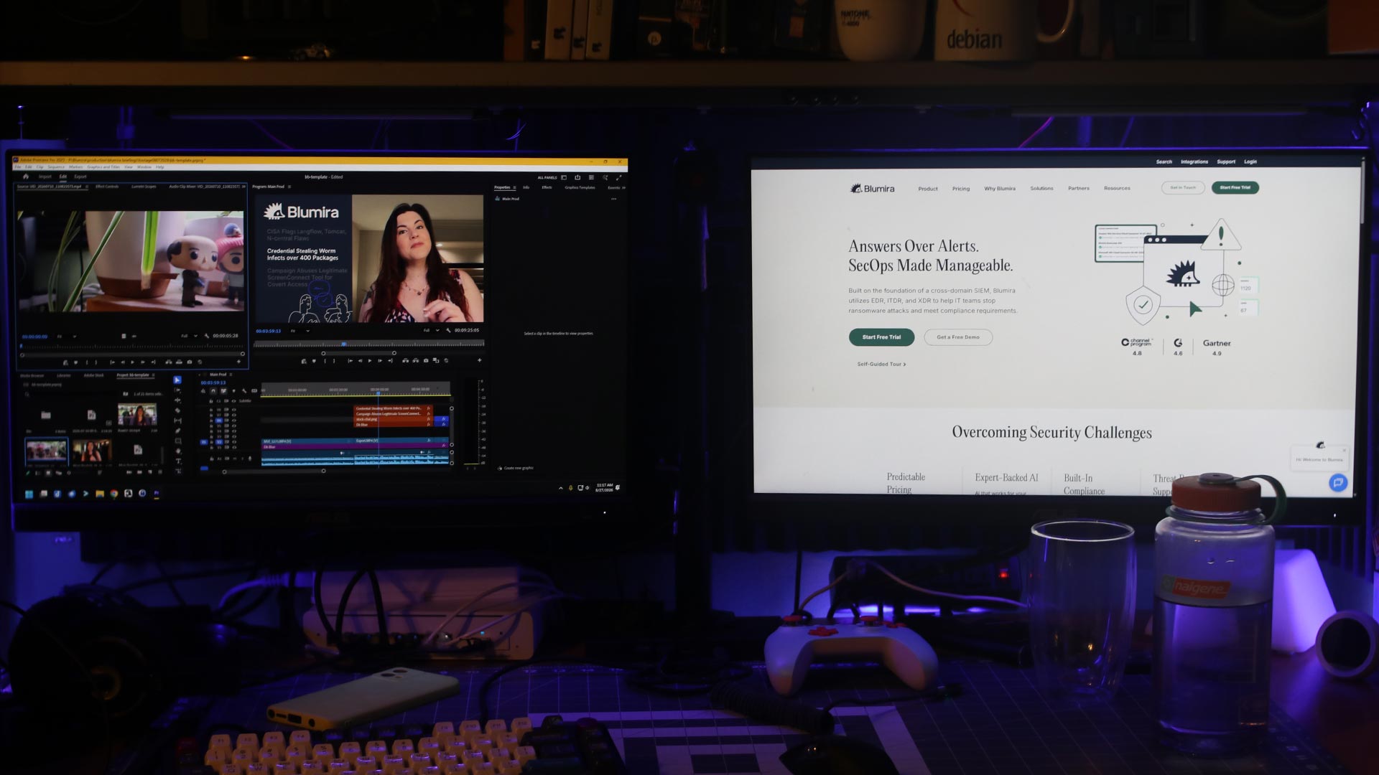Switch to the Export tab in Premiere
Image resolution: width=1379 pixels, height=775 pixels.
click(x=80, y=177)
